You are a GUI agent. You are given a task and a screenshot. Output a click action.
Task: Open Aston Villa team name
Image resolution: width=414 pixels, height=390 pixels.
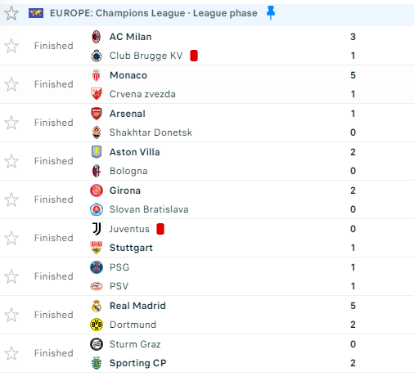[135, 152]
